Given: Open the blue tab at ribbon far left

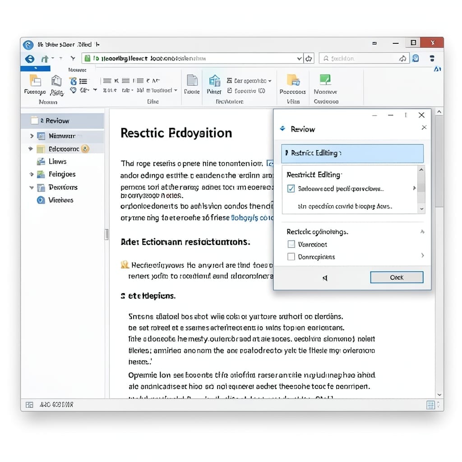Looking at the screenshot, I should (35, 69).
